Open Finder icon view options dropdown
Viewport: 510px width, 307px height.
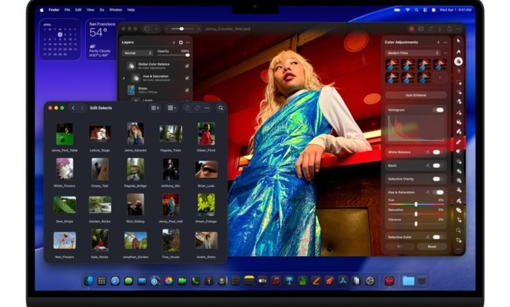(x=155, y=108)
